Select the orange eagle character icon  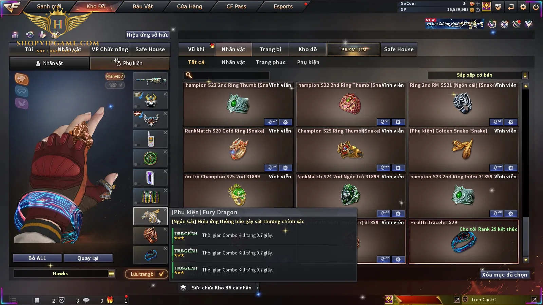tap(21, 79)
